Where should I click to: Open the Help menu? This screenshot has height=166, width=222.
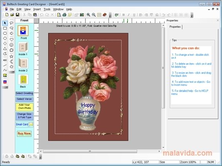point(69,9)
